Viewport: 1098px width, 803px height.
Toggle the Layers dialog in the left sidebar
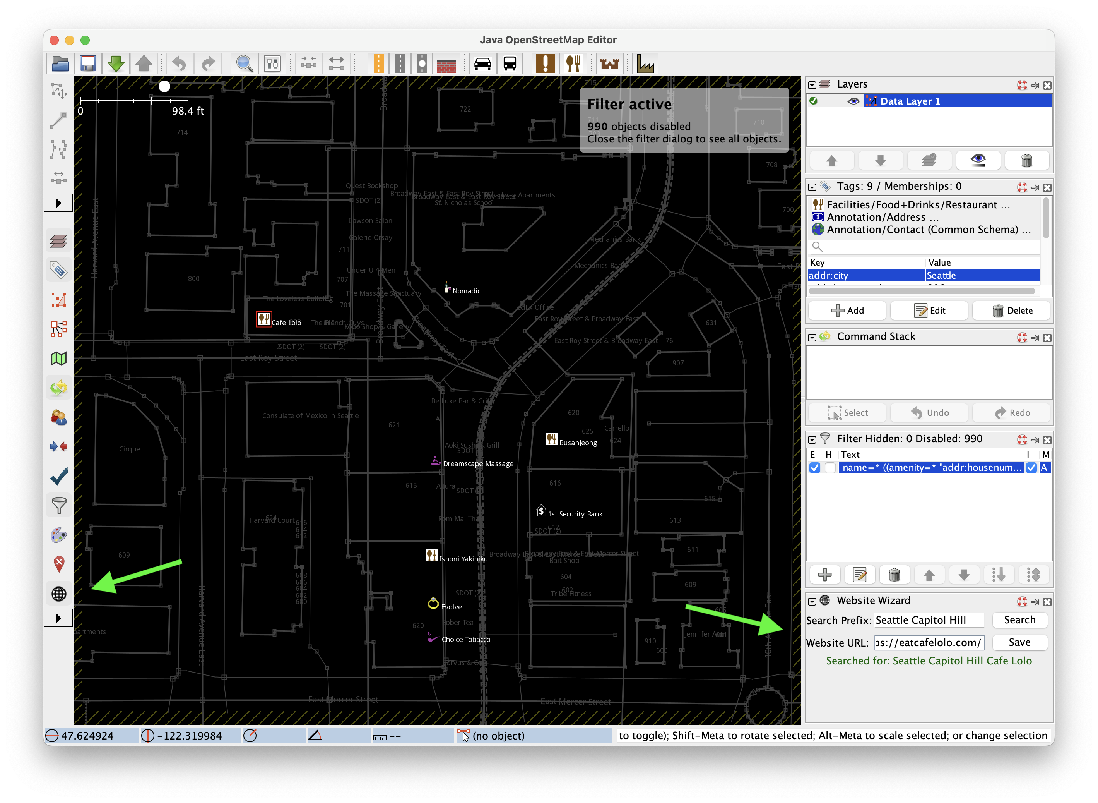[59, 241]
